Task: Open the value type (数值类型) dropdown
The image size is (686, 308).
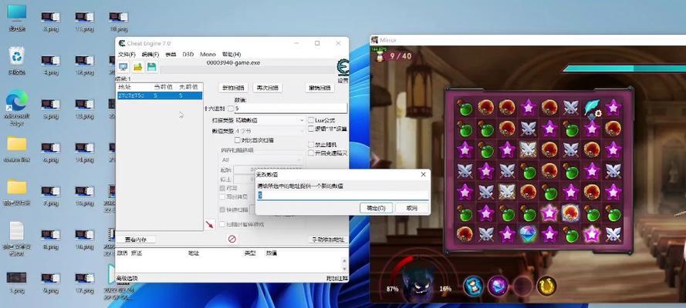Action: pos(270,130)
